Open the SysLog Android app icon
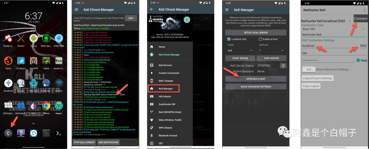Screen dimensions: 369x149 click(x=33, y=38)
